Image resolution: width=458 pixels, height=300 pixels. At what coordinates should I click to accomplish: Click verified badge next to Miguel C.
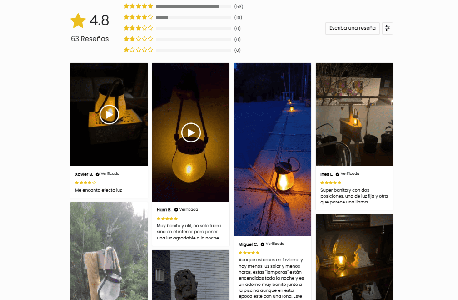click(x=262, y=244)
